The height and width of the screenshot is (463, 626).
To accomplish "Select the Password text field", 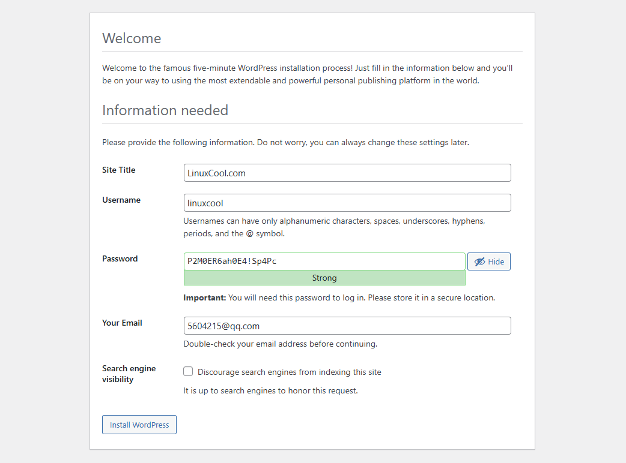I will (324, 261).
